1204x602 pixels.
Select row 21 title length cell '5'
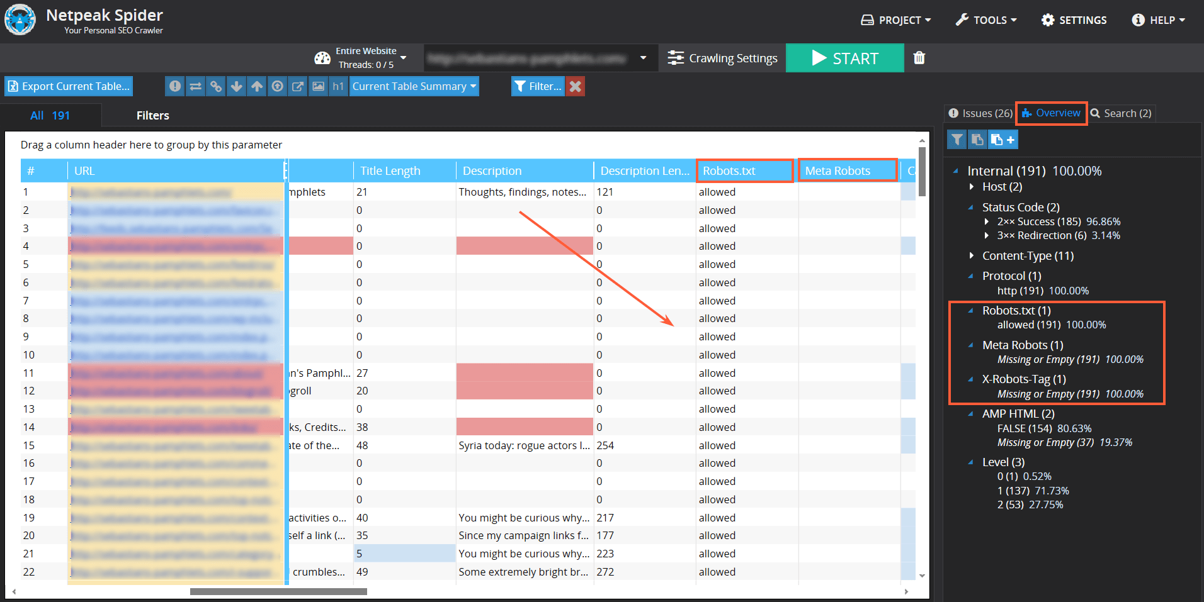pyautogui.click(x=404, y=554)
